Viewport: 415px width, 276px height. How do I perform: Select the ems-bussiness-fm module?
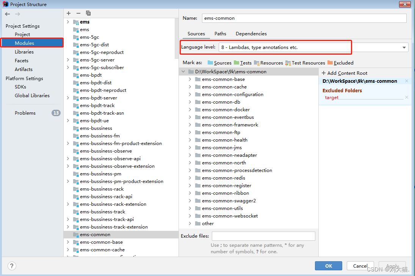pos(100,136)
